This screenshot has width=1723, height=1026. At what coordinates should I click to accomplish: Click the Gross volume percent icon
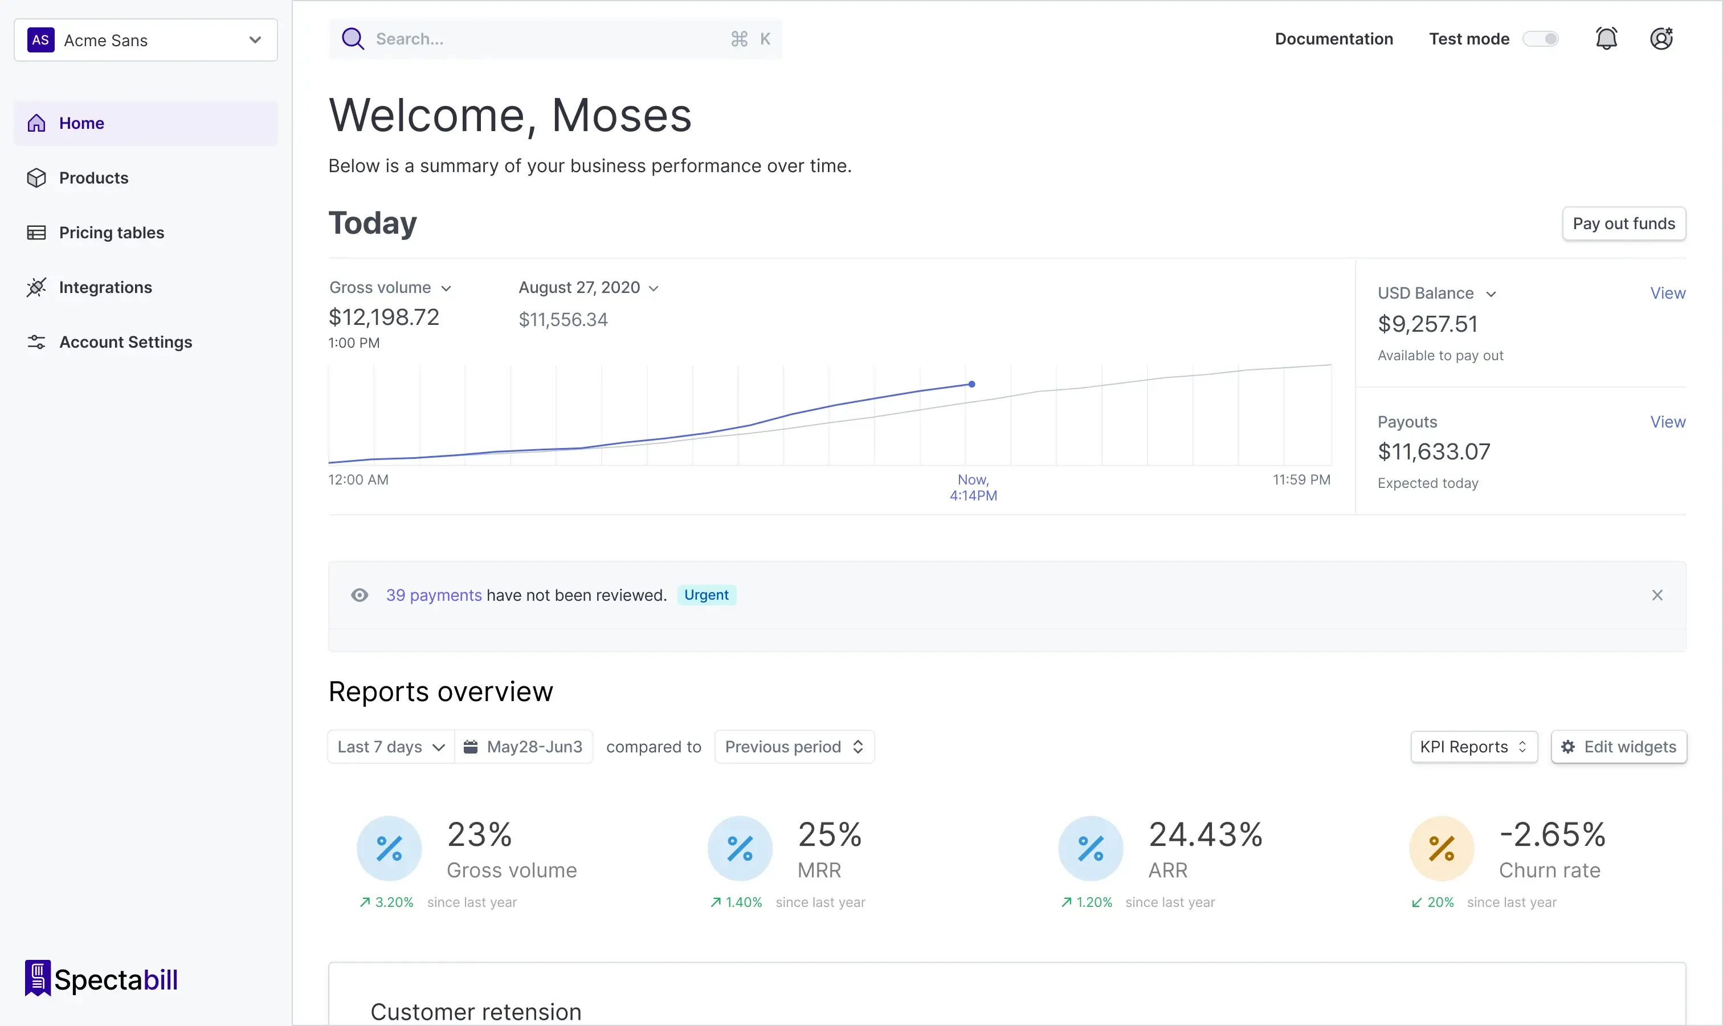[x=389, y=848]
